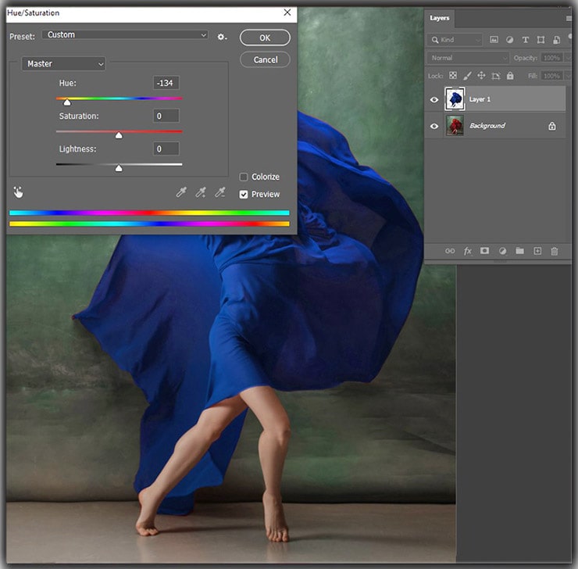Image resolution: width=578 pixels, height=569 pixels.
Task: Click the preset options gear icon
Action: [x=221, y=37]
